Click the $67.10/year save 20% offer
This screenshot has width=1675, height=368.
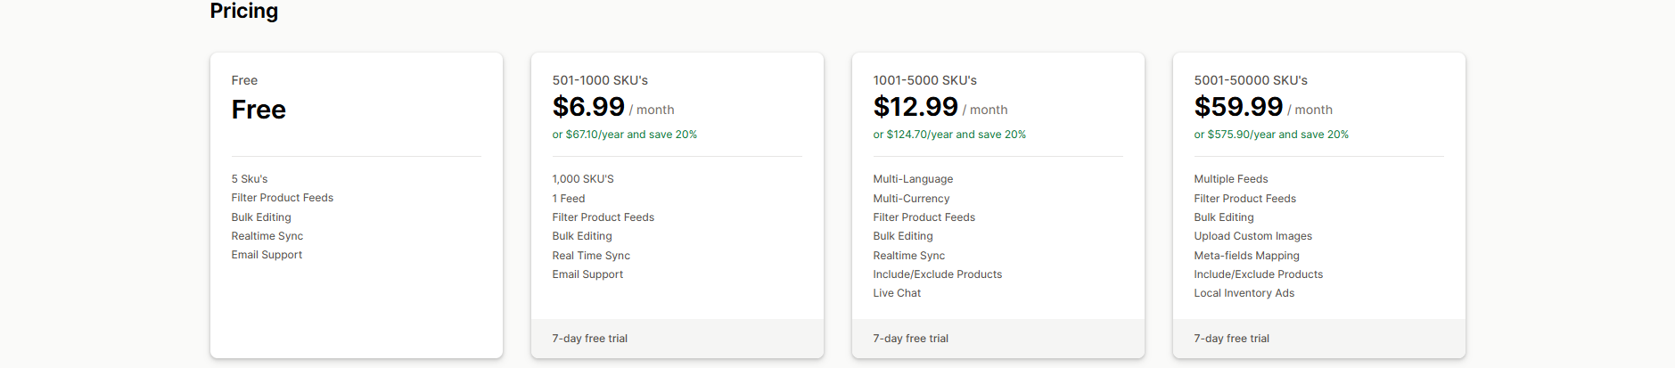(624, 135)
